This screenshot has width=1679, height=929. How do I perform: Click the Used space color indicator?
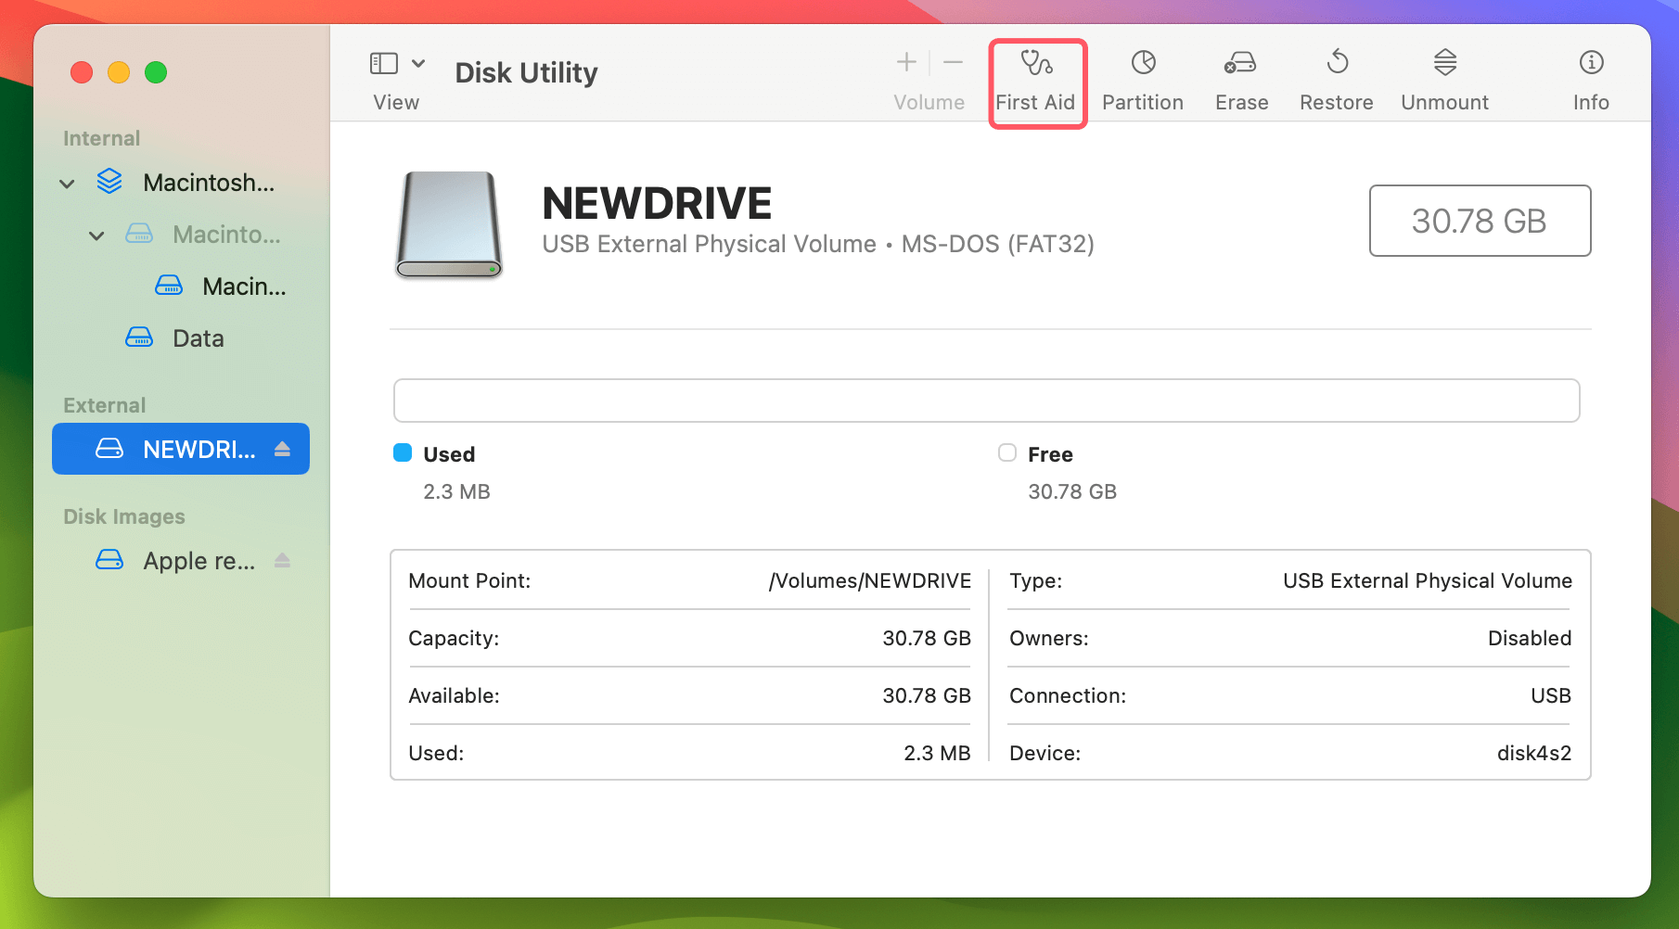tap(403, 453)
